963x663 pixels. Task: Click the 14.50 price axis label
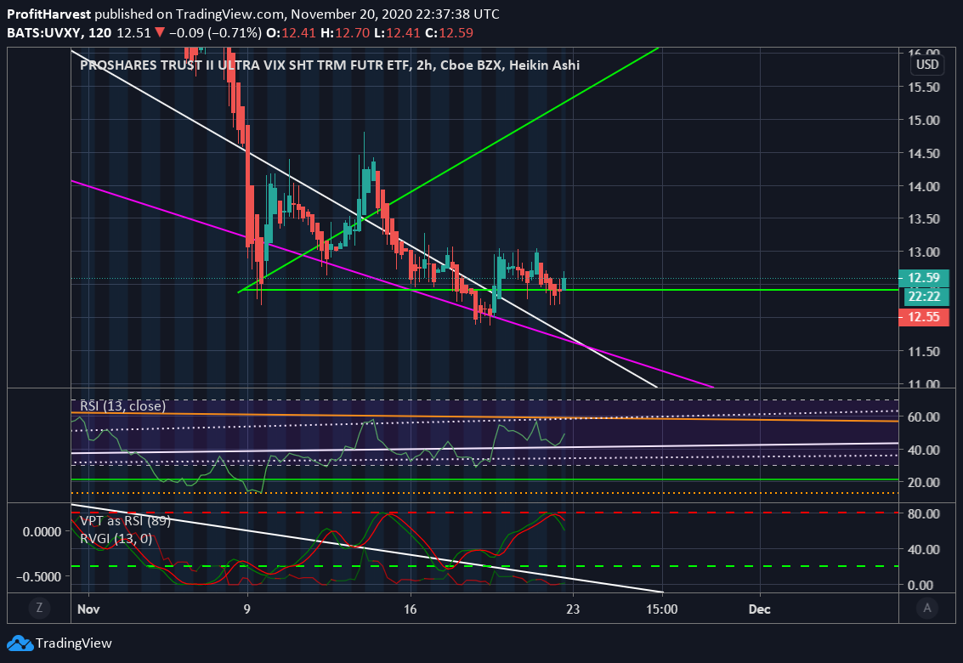coord(924,154)
